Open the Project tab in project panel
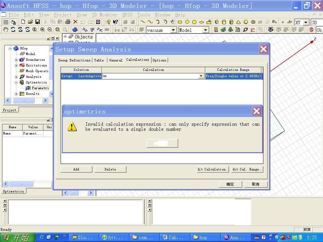Viewport: 323px width, 242px height. point(10,110)
